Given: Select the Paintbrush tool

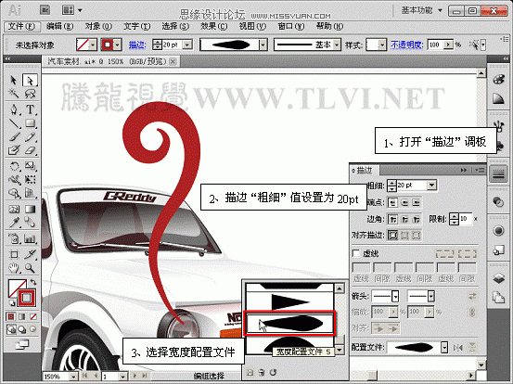Looking at the screenshot, I should tap(13, 137).
